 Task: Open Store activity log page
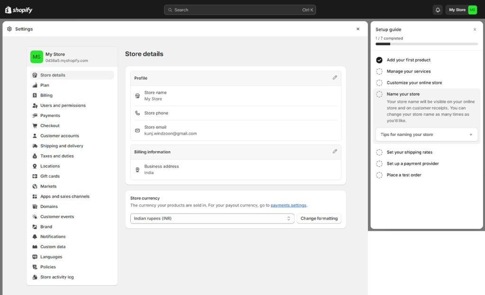tap(57, 277)
